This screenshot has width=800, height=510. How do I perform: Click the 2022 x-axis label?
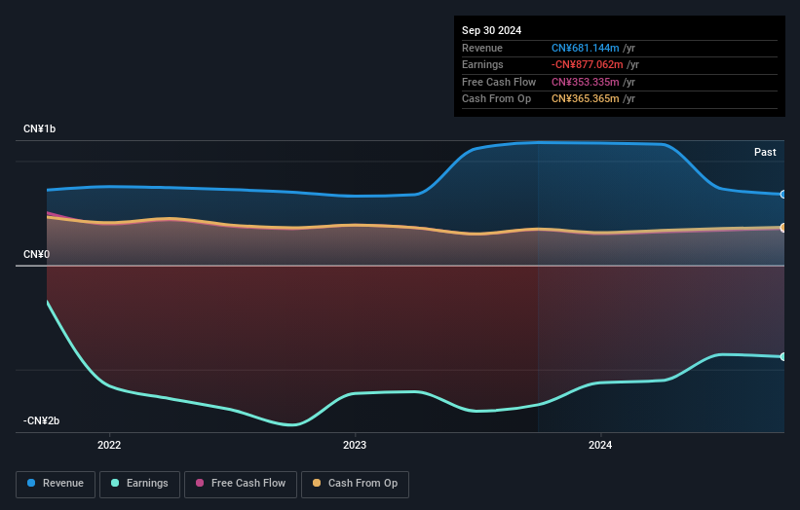[109, 446]
